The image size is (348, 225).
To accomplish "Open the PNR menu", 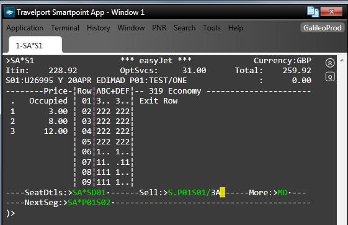I will (x=159, y=28).
